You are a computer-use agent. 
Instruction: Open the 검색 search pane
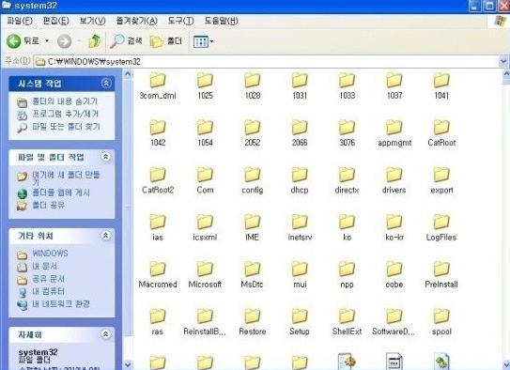point(126,41)
